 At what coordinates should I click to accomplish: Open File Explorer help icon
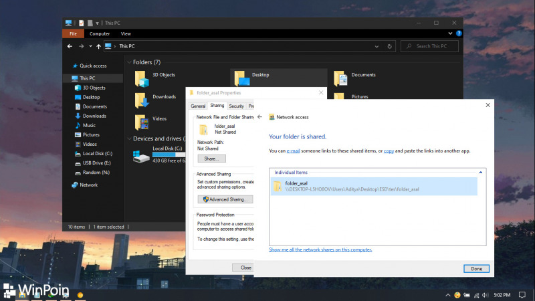tap(459, 33)
